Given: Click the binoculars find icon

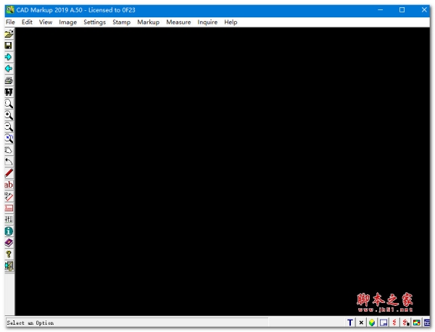Looking at the screenshot, I should pyautogui.click(x=9, y=92).
